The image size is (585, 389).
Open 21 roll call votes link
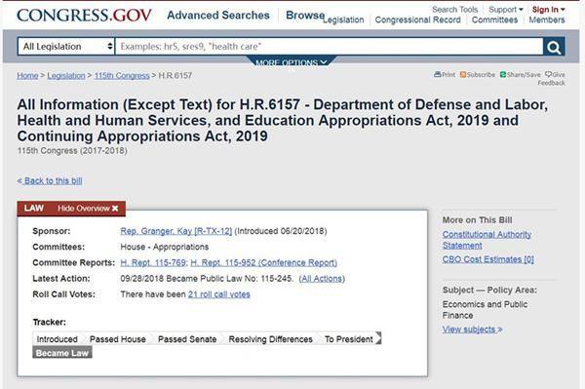[x=219, y=294]
